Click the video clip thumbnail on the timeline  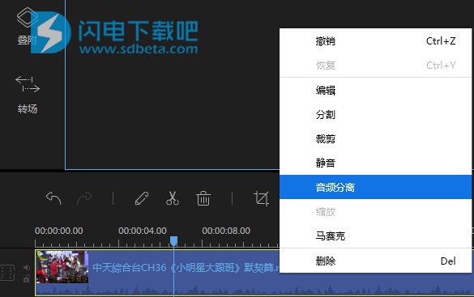[62, 267]
